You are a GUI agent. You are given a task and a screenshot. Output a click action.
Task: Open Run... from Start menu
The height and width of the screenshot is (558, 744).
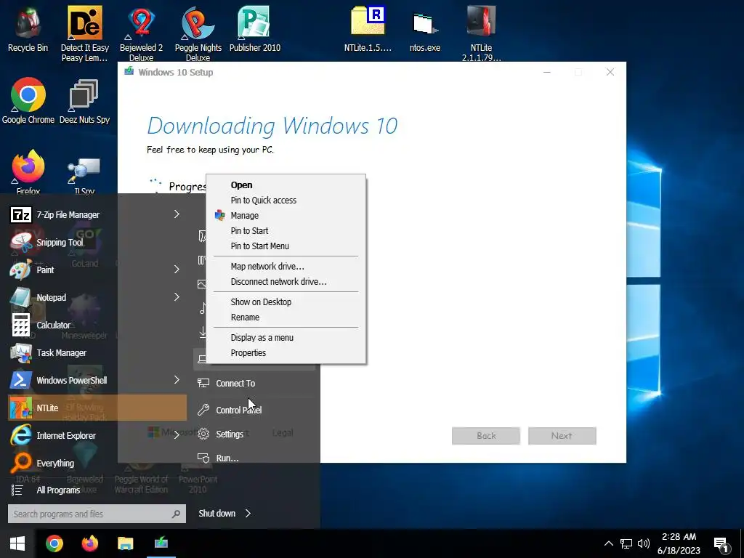(x=254, y=458)
